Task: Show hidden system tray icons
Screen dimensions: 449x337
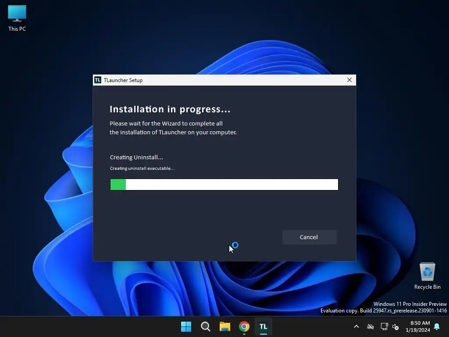Action: (x=356, y=326)
